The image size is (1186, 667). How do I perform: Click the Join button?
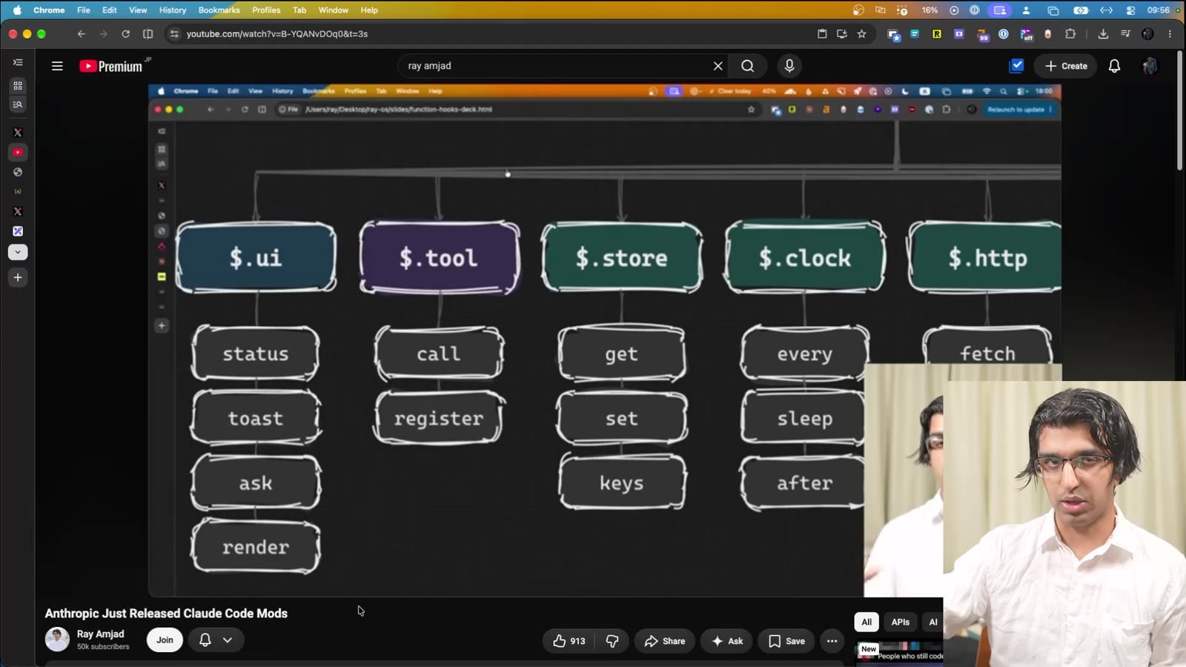pos(165,640)
